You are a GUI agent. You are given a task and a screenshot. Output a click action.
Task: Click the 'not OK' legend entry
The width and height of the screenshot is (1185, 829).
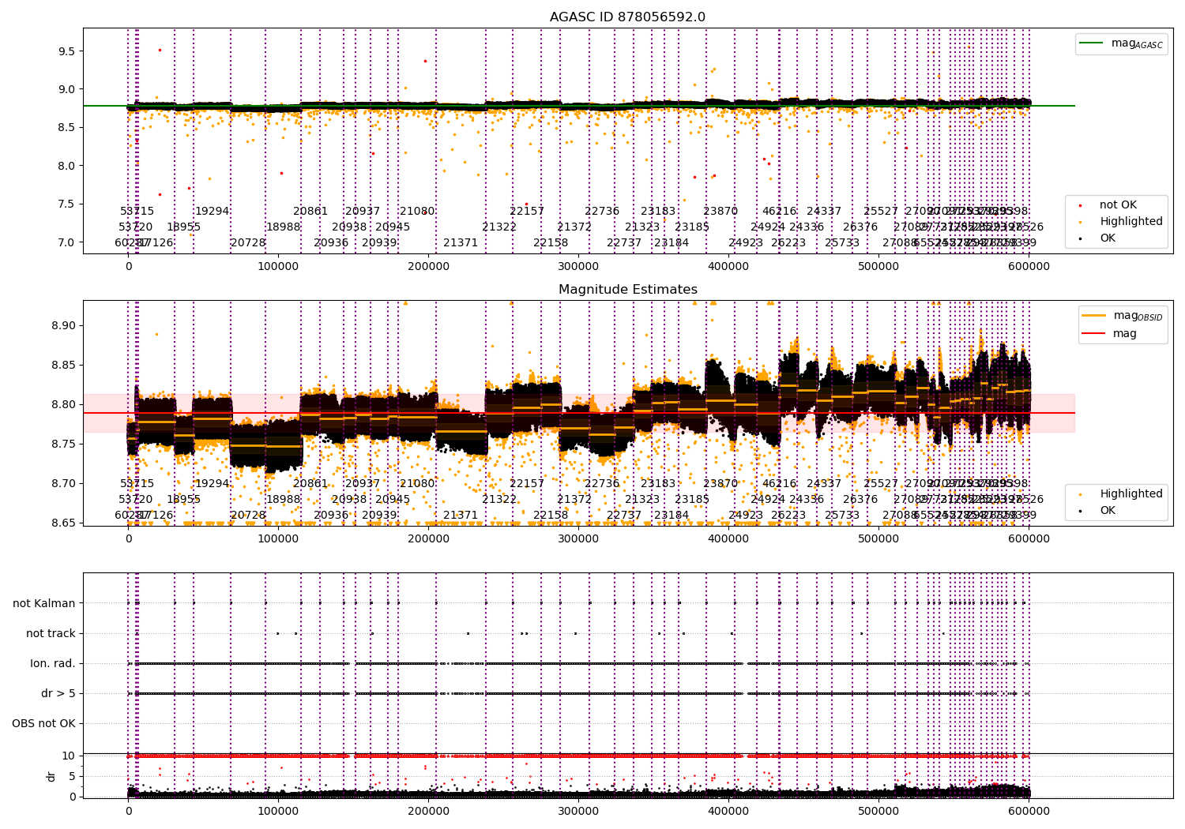[x=1110, y=205]
